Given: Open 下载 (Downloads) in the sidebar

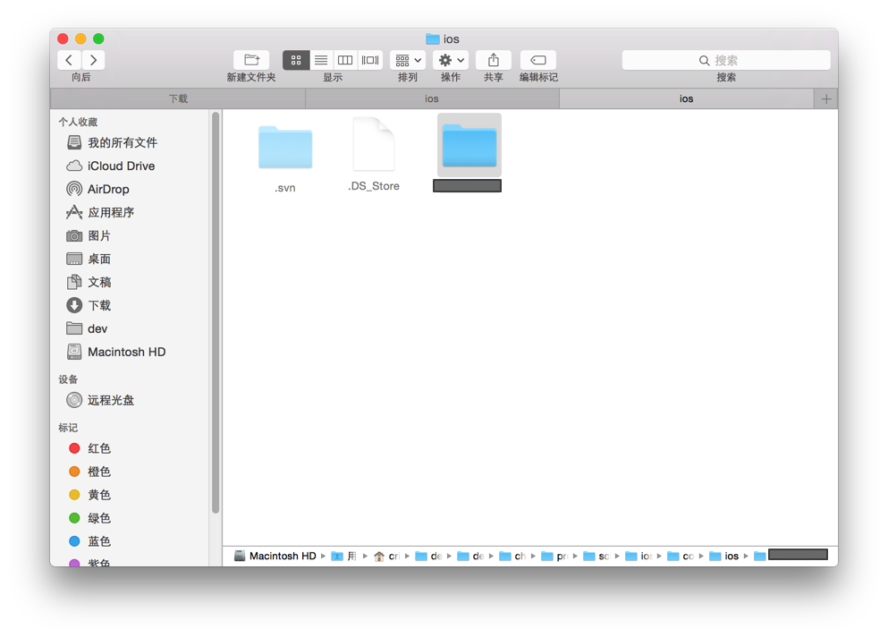Looking at the screenshot, I should (x=89, y=305).
